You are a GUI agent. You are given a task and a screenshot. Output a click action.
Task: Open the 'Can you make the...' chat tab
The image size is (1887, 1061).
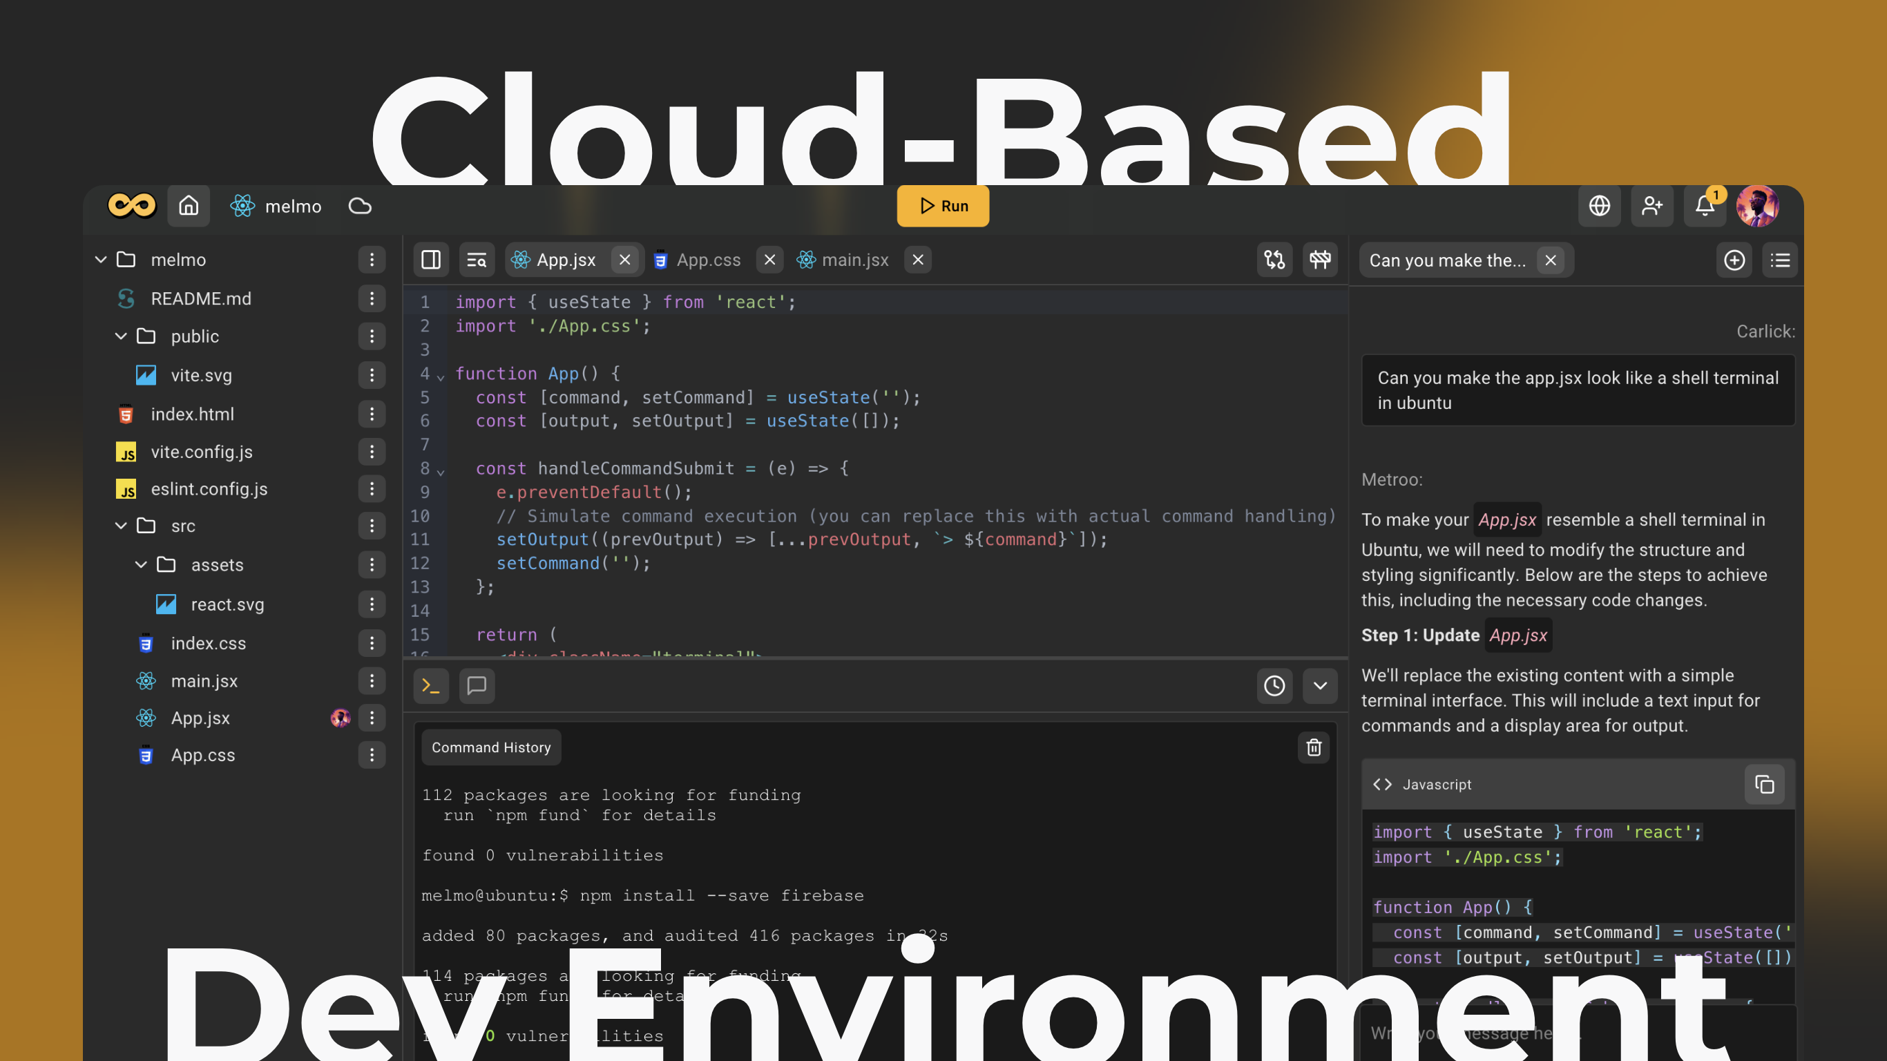point(1448,260)
